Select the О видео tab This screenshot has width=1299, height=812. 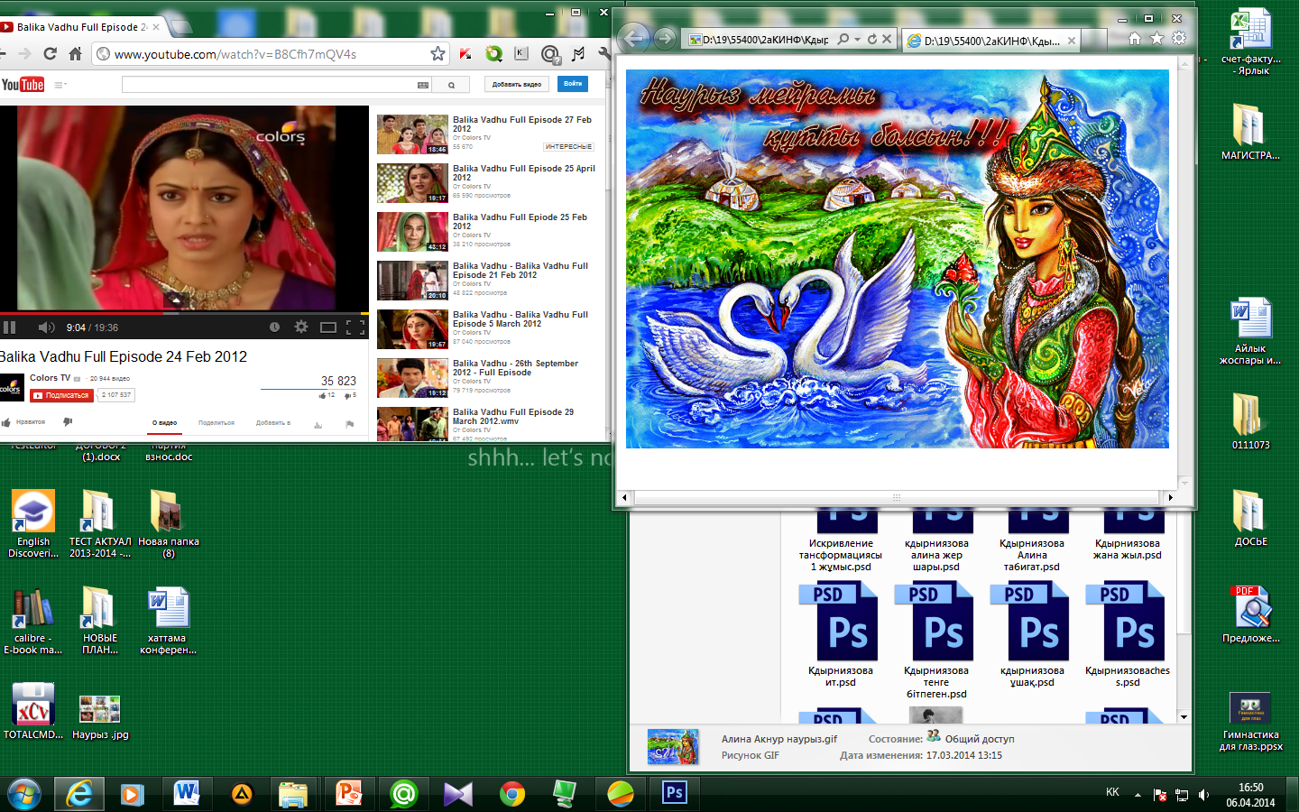[x=164, y=422]
